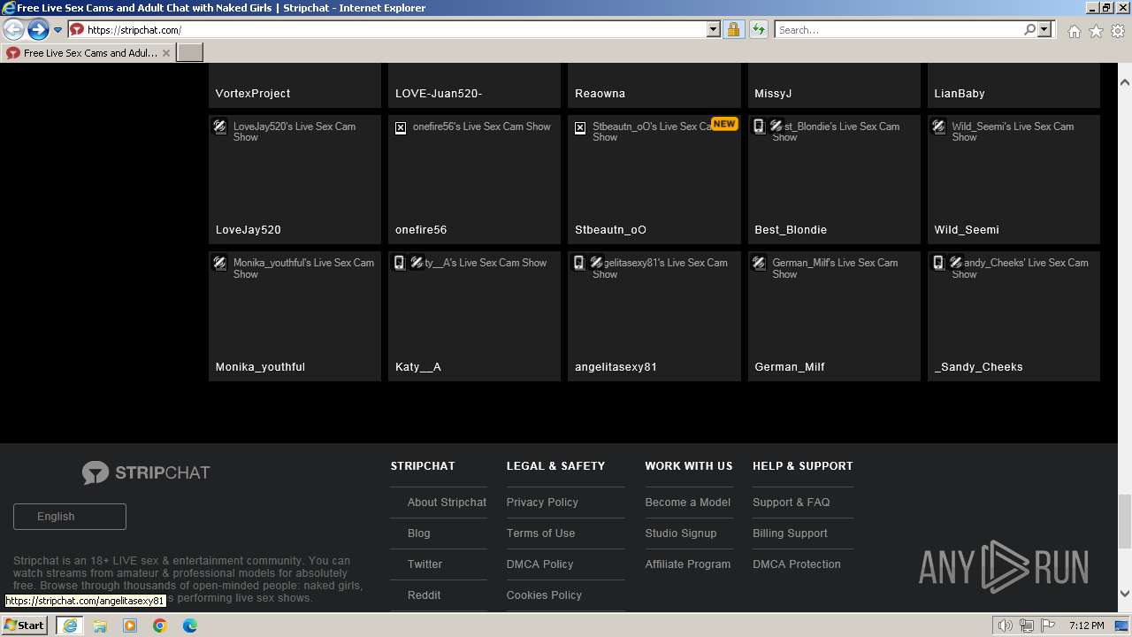Click the Monika_youthful model name

260,367
